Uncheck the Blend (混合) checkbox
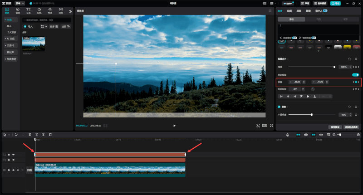 279,107
